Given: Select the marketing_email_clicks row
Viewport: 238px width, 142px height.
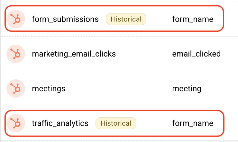Looking at the screenshot, I should (119, 54).
